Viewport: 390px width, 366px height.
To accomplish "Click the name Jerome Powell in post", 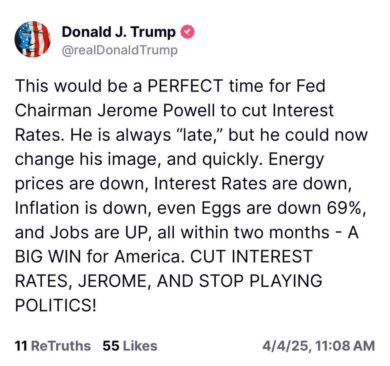I will pos(156,110).
